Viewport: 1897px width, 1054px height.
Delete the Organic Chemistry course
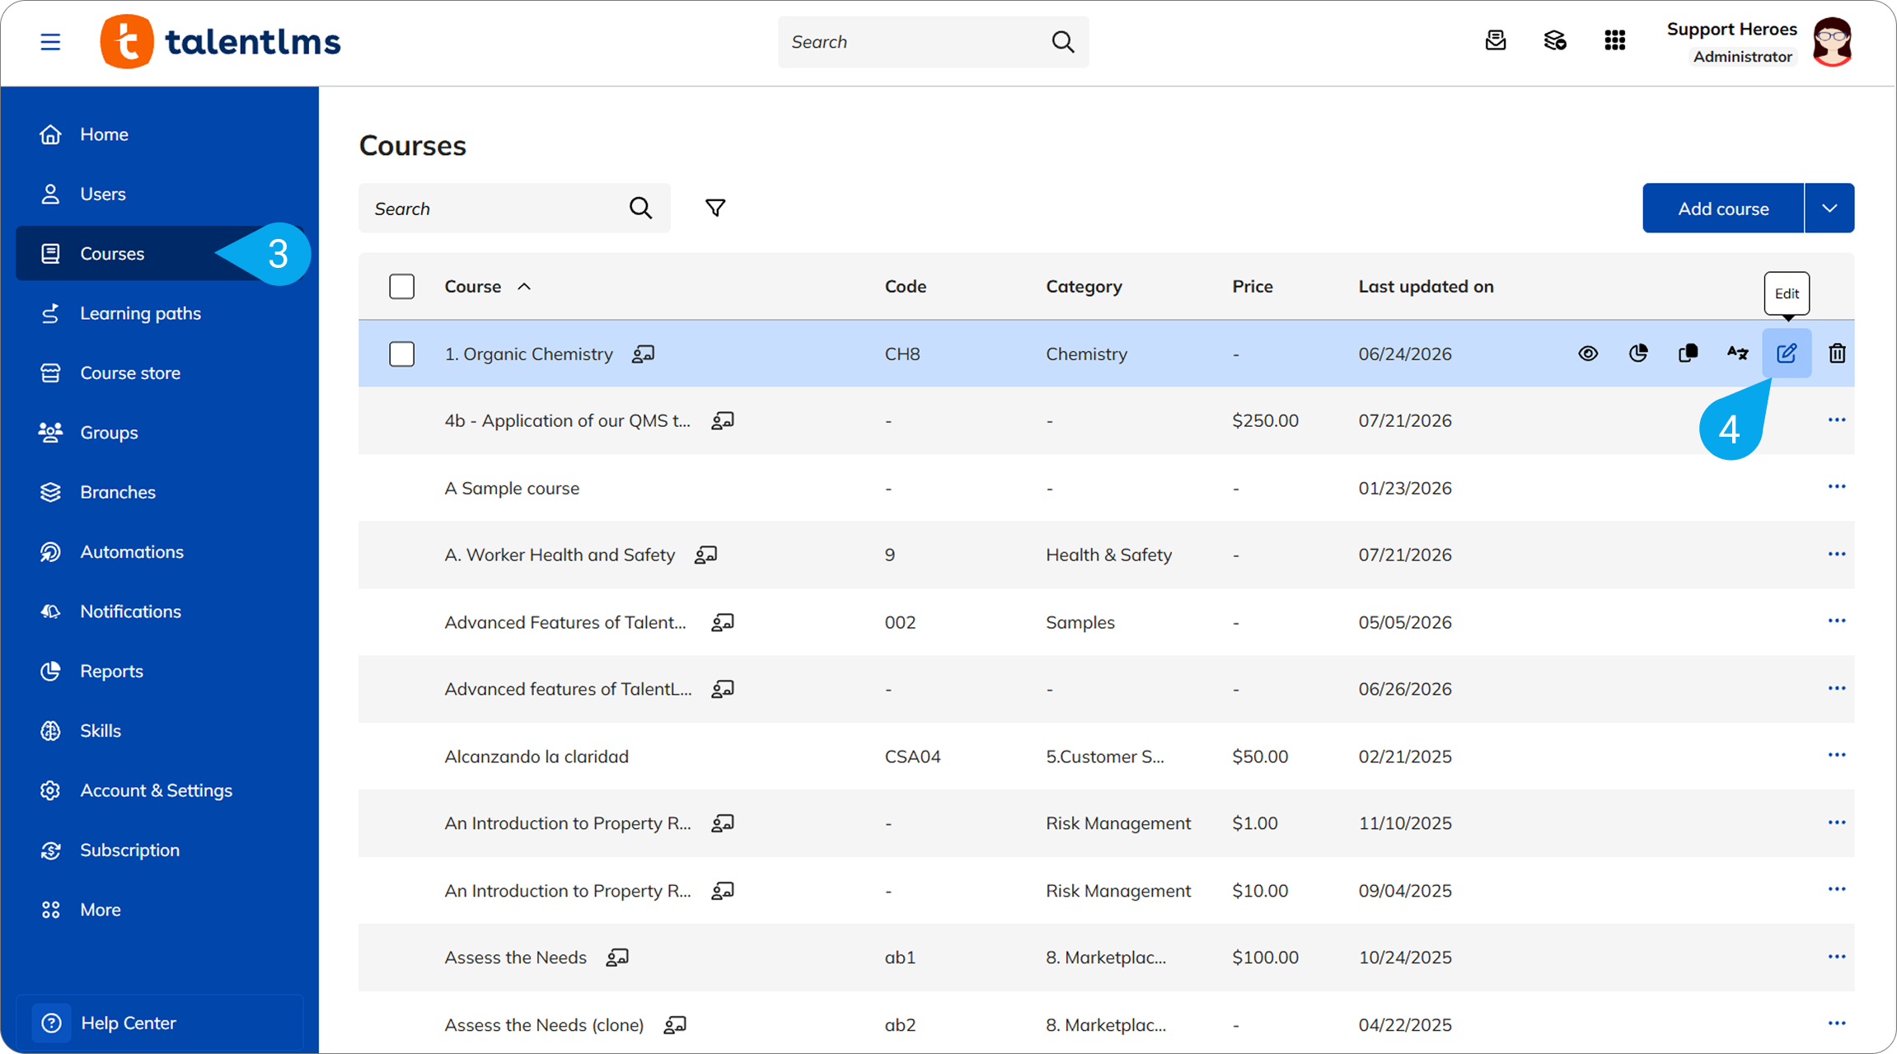(1837, 354)
